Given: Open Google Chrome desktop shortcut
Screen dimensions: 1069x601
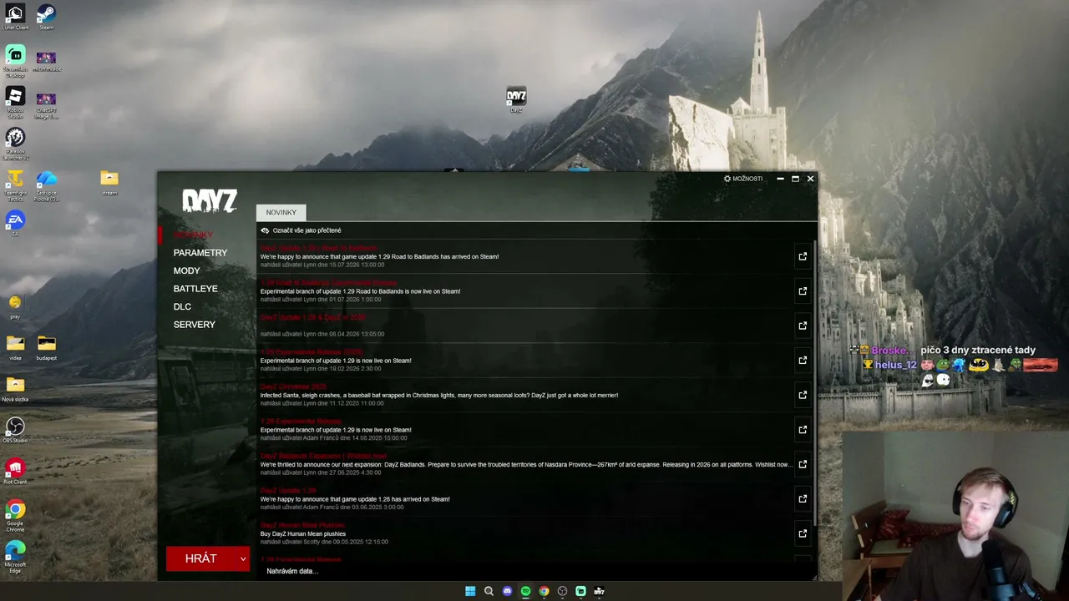Looking at the screenshot, I should pyautogui.click(x=15, y=515).
